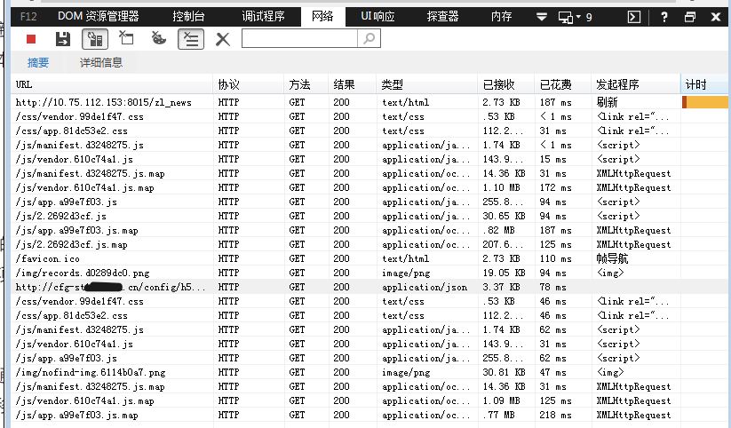Switch to 详细信息 details view

click(101, 62)
